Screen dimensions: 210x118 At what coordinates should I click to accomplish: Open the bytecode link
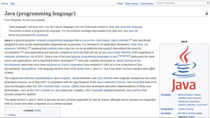pyautogui.click(x=78, y=52)
